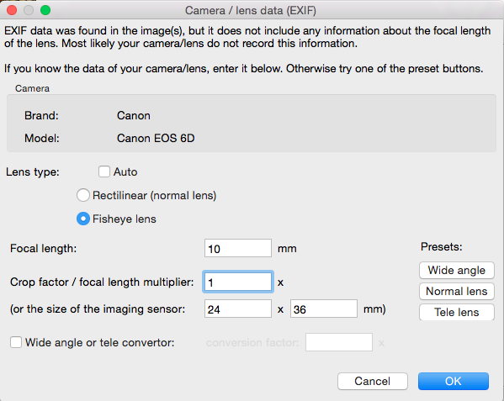Screen dimensions: 504x401
Task: Apply the Normal lens preset
Action: 456,291
